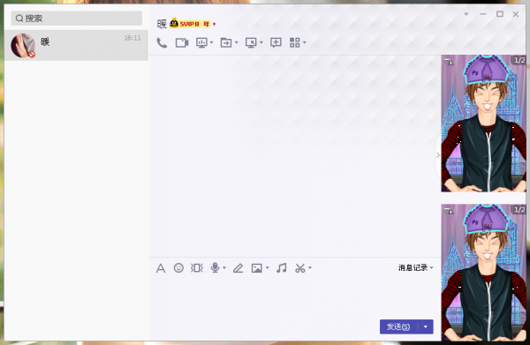Collapse the side avatar panel with the chevron
This screenshot has height=345, width=530.
(438, 155)
